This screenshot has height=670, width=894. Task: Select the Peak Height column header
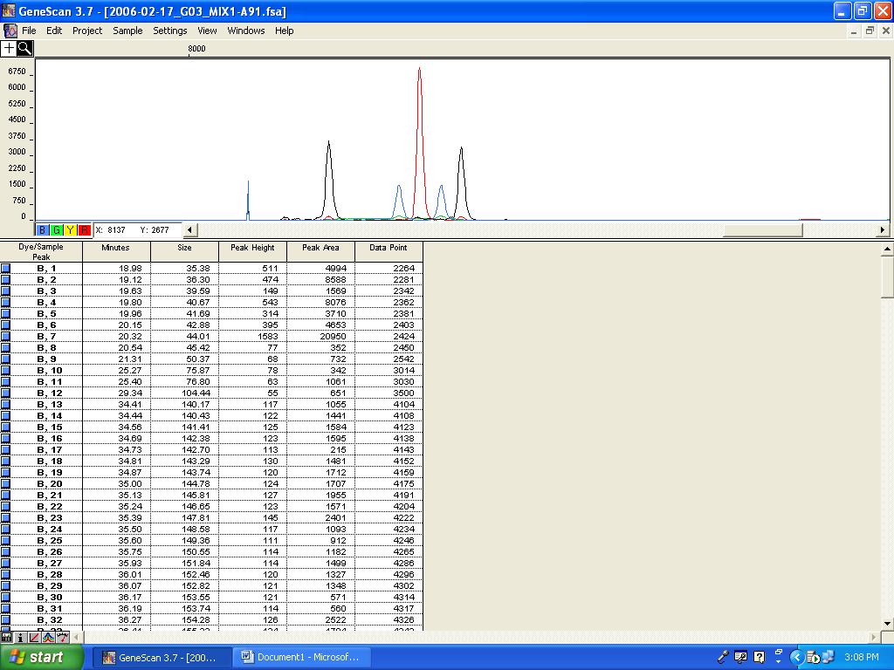252,252
